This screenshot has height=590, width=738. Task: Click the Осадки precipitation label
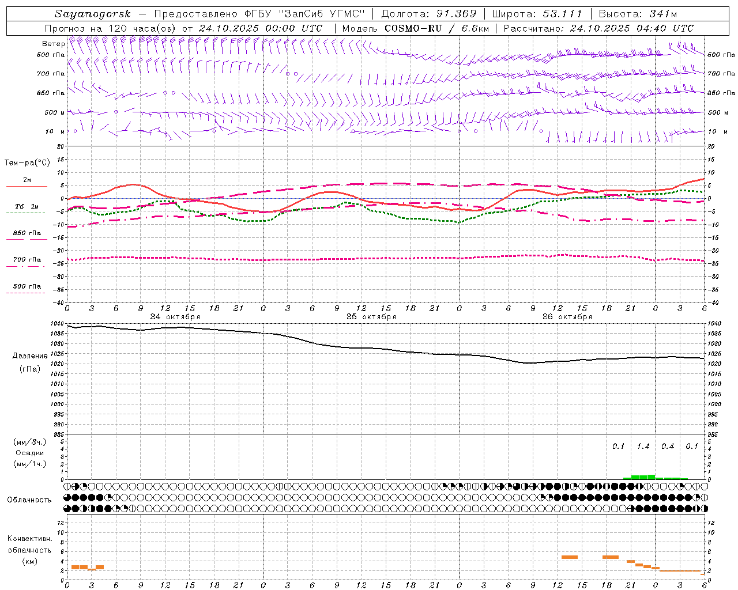[x=29, y=453]
